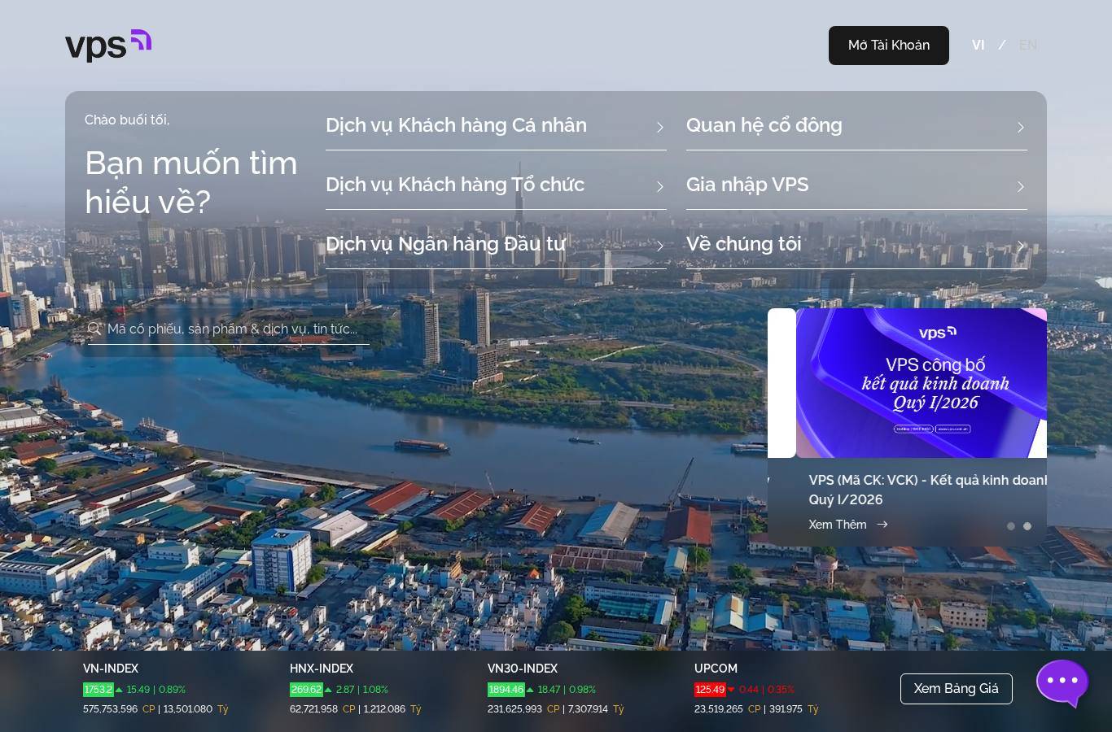Click the UPCOM label

click(x=716, y=669)
